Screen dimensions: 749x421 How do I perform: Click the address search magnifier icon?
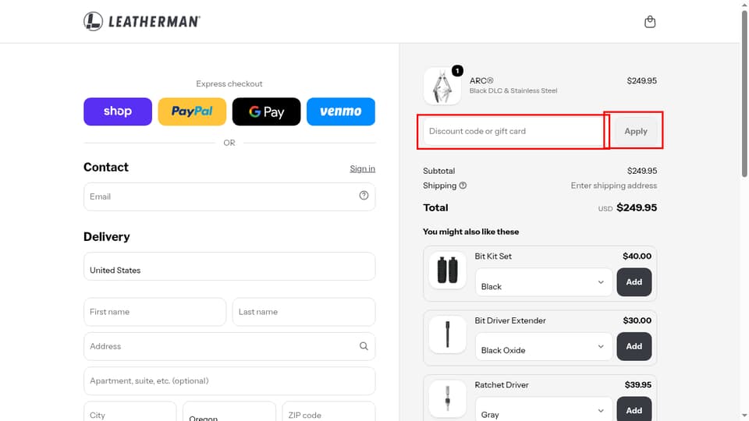pyautogui.click(x=364, y=346)
